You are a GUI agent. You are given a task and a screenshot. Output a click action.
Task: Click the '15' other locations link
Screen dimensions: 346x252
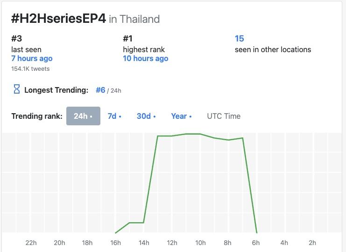240,39
